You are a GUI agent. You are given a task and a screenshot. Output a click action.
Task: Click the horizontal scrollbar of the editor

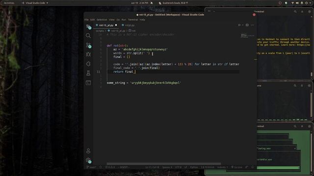pyautogui.click(x=164, y=164)
